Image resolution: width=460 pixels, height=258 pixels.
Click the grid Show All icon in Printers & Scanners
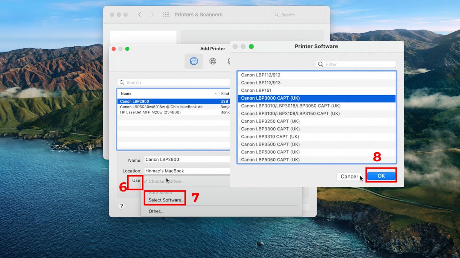[x=166, y=15]
